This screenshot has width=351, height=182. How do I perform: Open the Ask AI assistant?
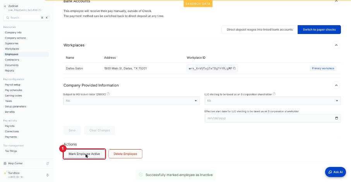336,172
